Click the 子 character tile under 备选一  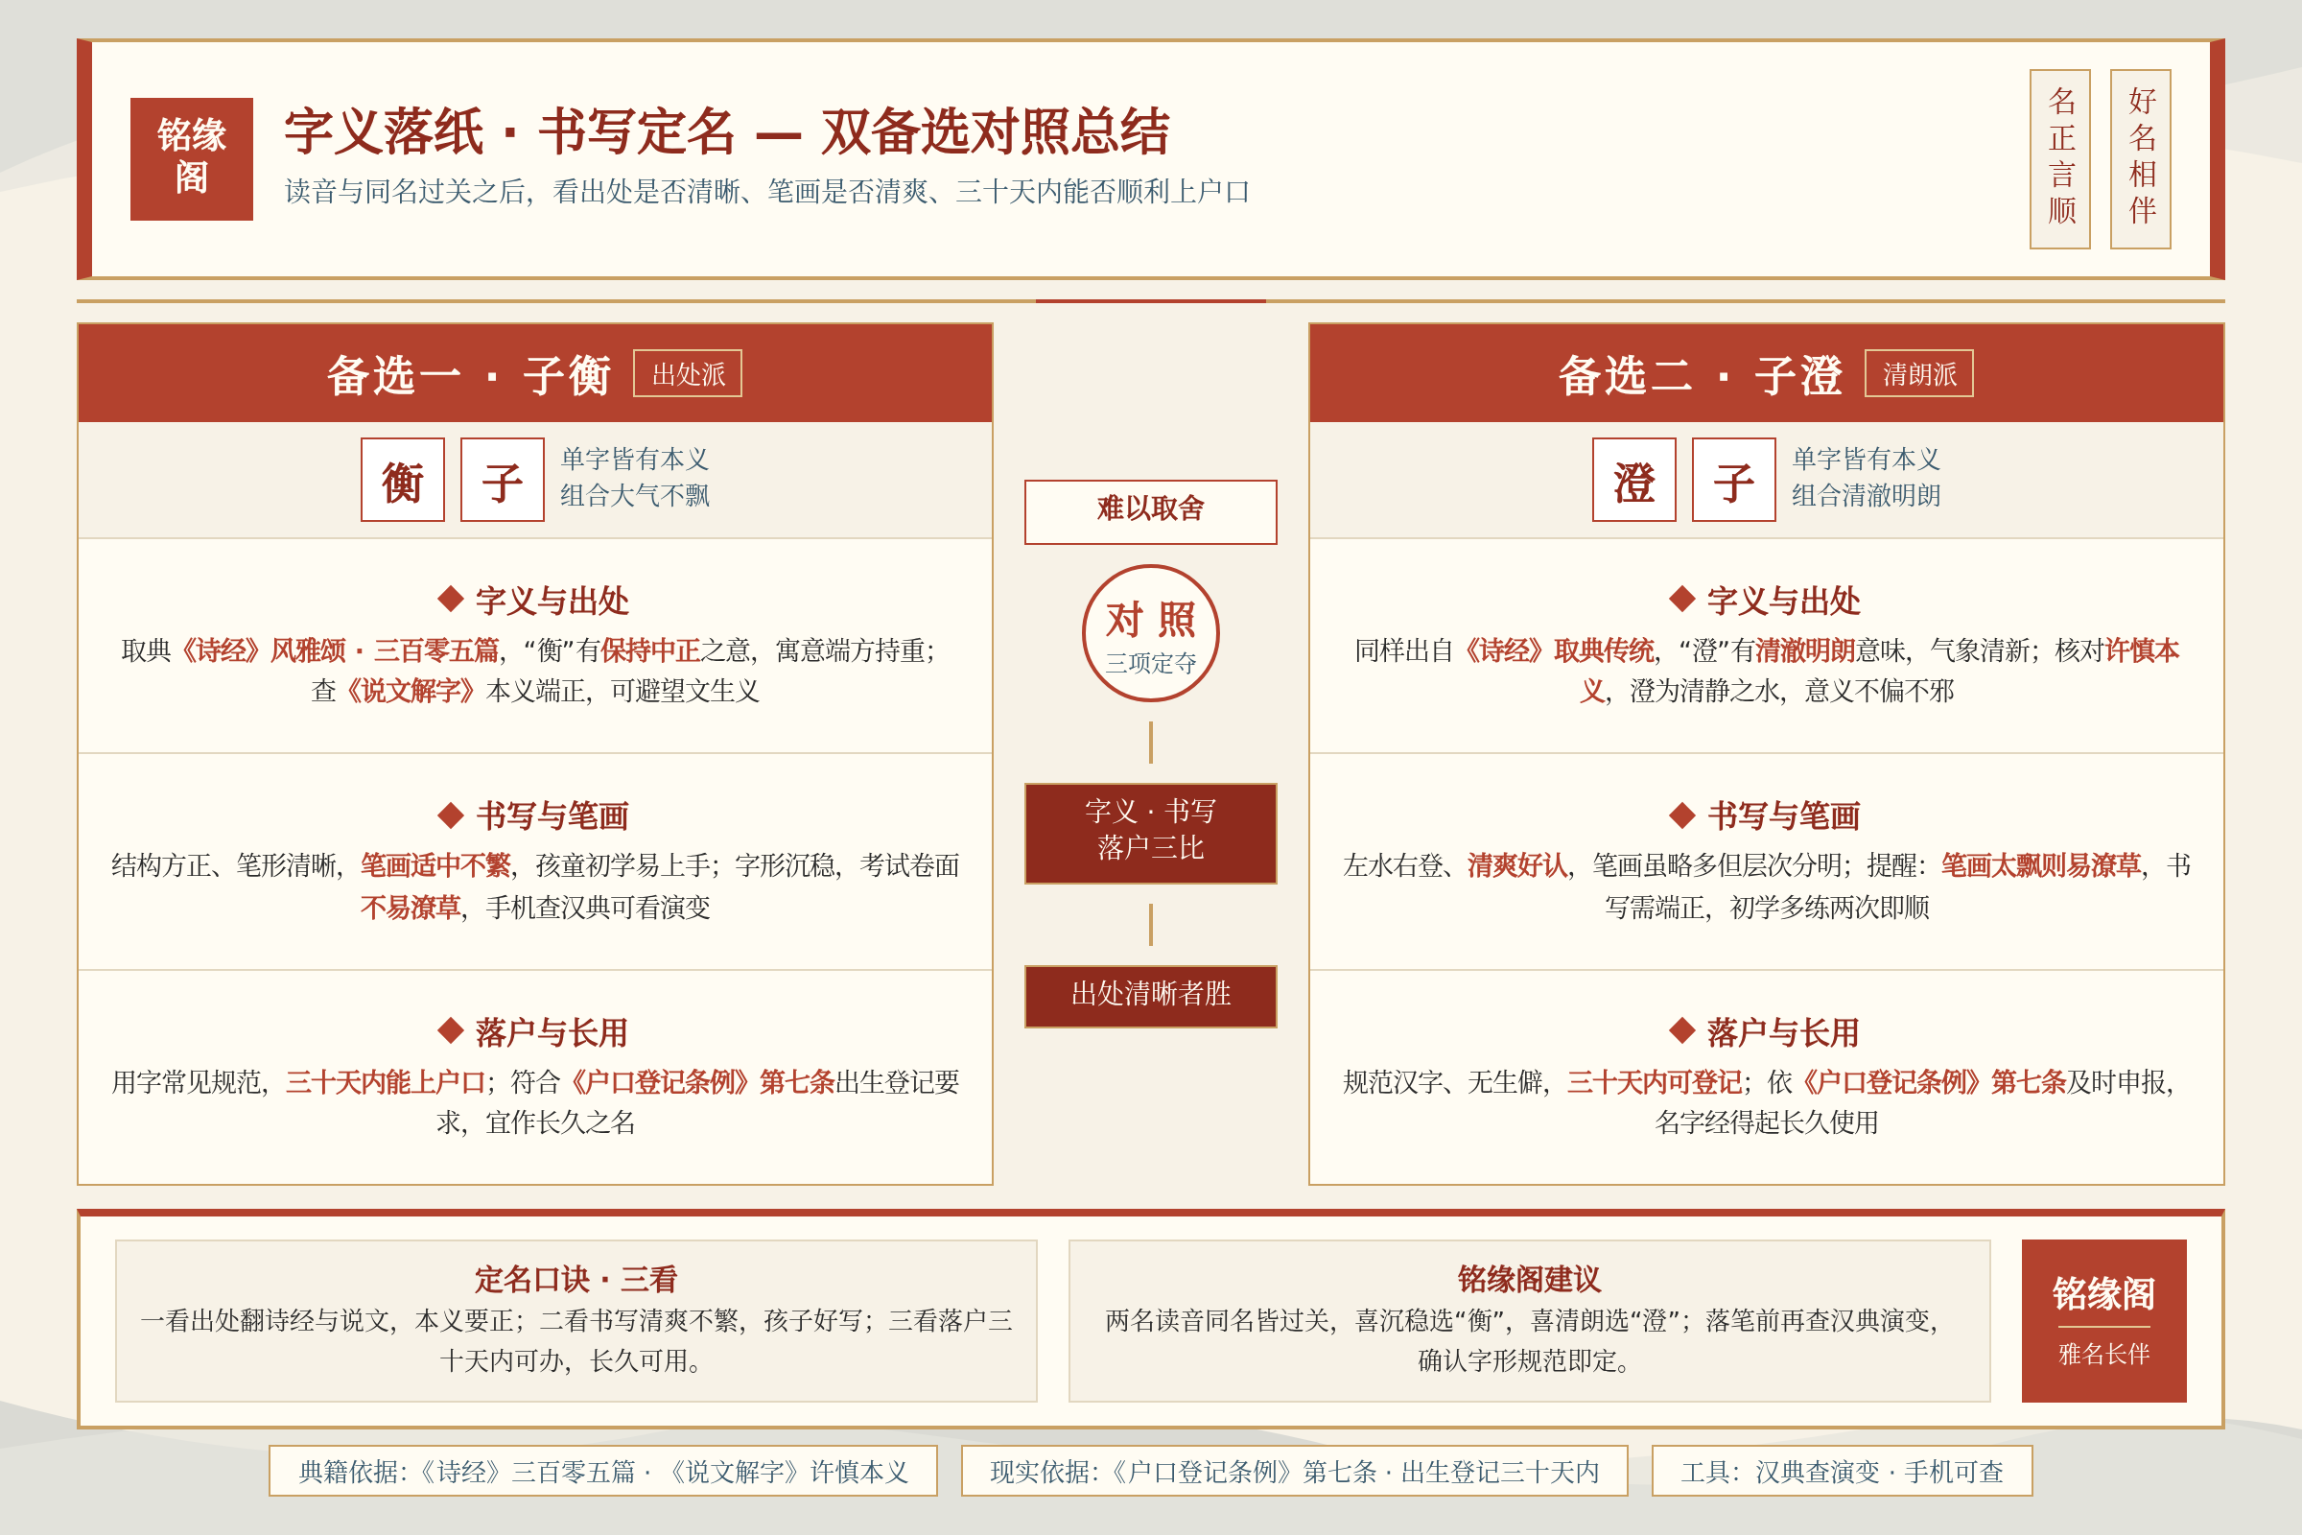pos(503,480)
